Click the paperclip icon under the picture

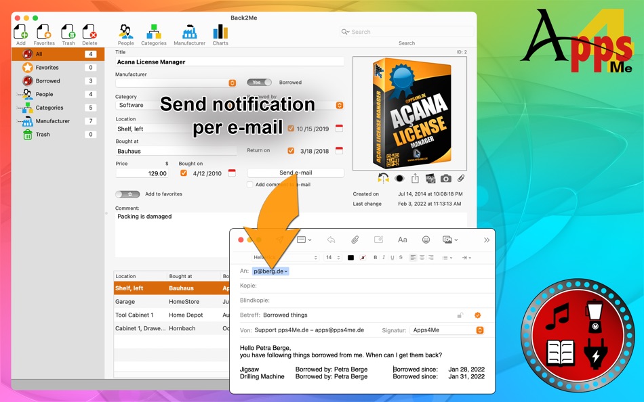point(461,179)
